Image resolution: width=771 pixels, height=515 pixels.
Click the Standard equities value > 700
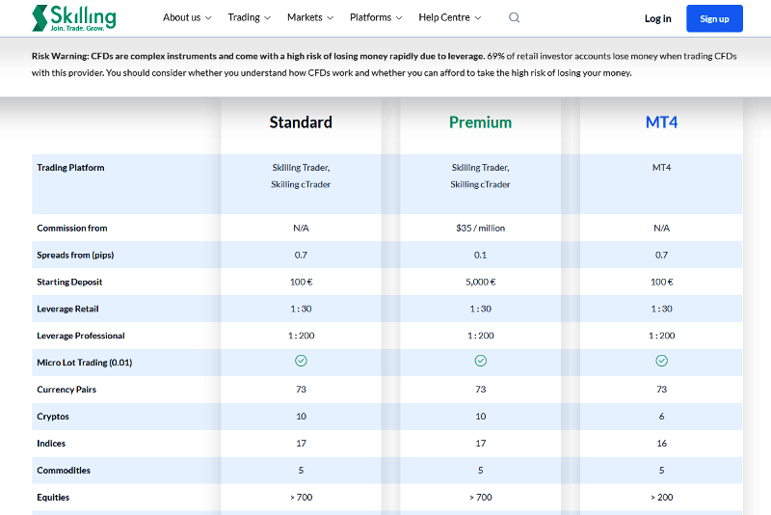coord(301,498)
